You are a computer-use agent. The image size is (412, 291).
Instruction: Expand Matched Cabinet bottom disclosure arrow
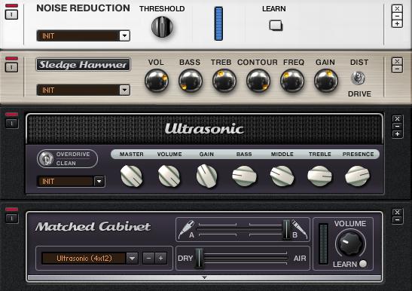click(x=204, y=278)
